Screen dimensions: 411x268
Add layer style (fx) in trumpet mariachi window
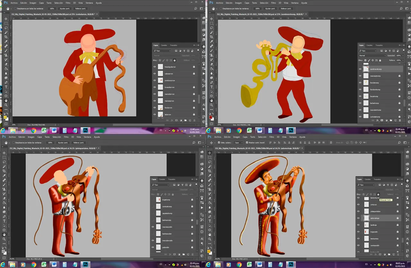[x=377, y=120]
